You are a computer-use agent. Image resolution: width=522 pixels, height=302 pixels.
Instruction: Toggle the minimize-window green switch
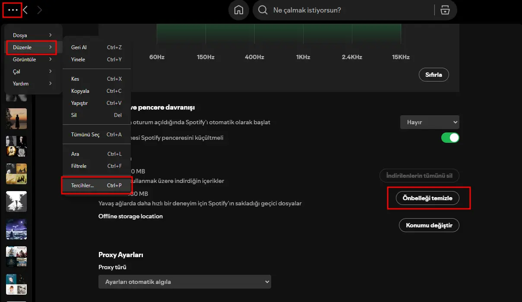[x=450, y=138]
